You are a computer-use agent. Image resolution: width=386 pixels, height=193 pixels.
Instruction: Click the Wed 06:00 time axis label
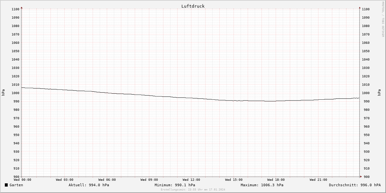[x=107, y=180]
